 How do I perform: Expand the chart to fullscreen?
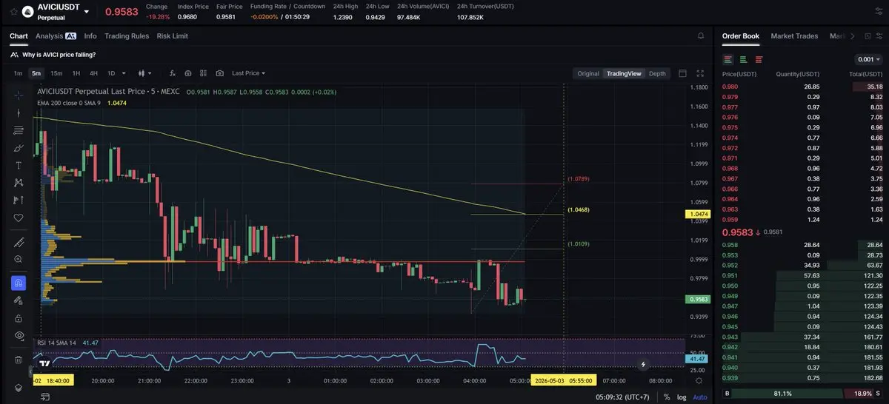(700, 73)
